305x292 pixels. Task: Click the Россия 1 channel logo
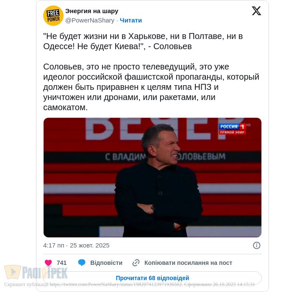[x=233, y=129]
